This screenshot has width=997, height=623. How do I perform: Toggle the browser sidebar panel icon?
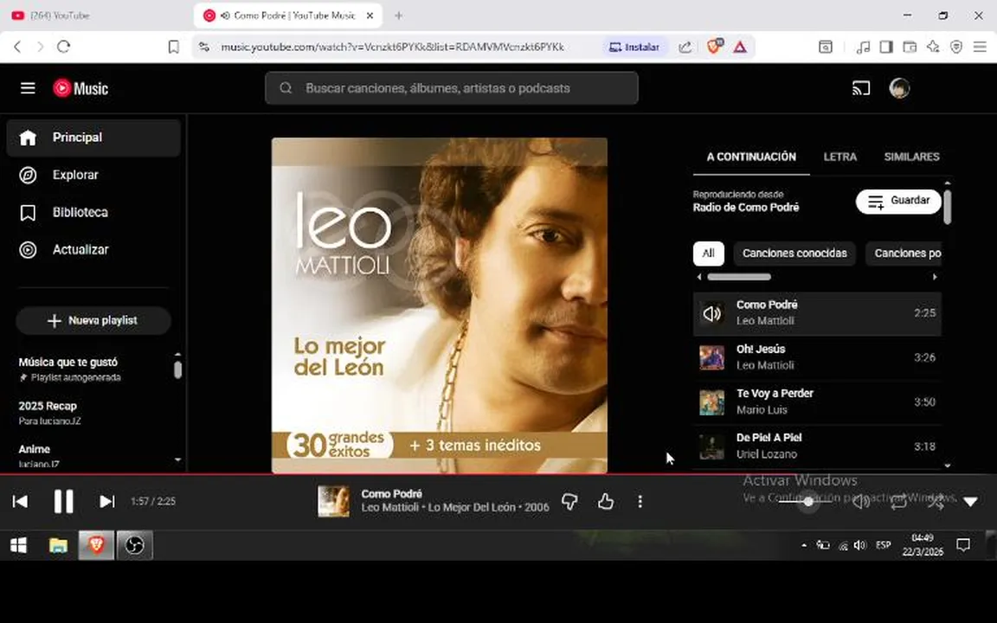click(x=885, y=47)
